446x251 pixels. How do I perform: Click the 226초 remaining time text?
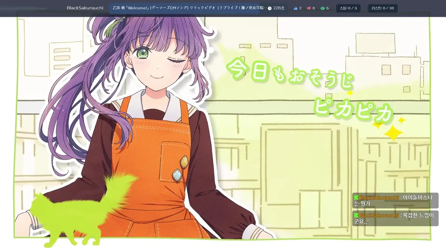279,8
